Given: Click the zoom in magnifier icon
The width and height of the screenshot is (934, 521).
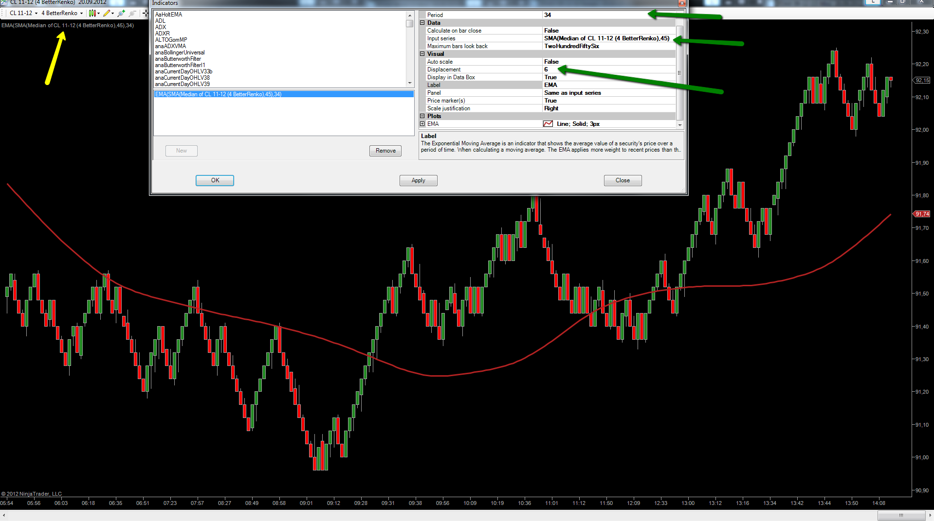Looking at the screenshot, I should click(x=121, y=13).
